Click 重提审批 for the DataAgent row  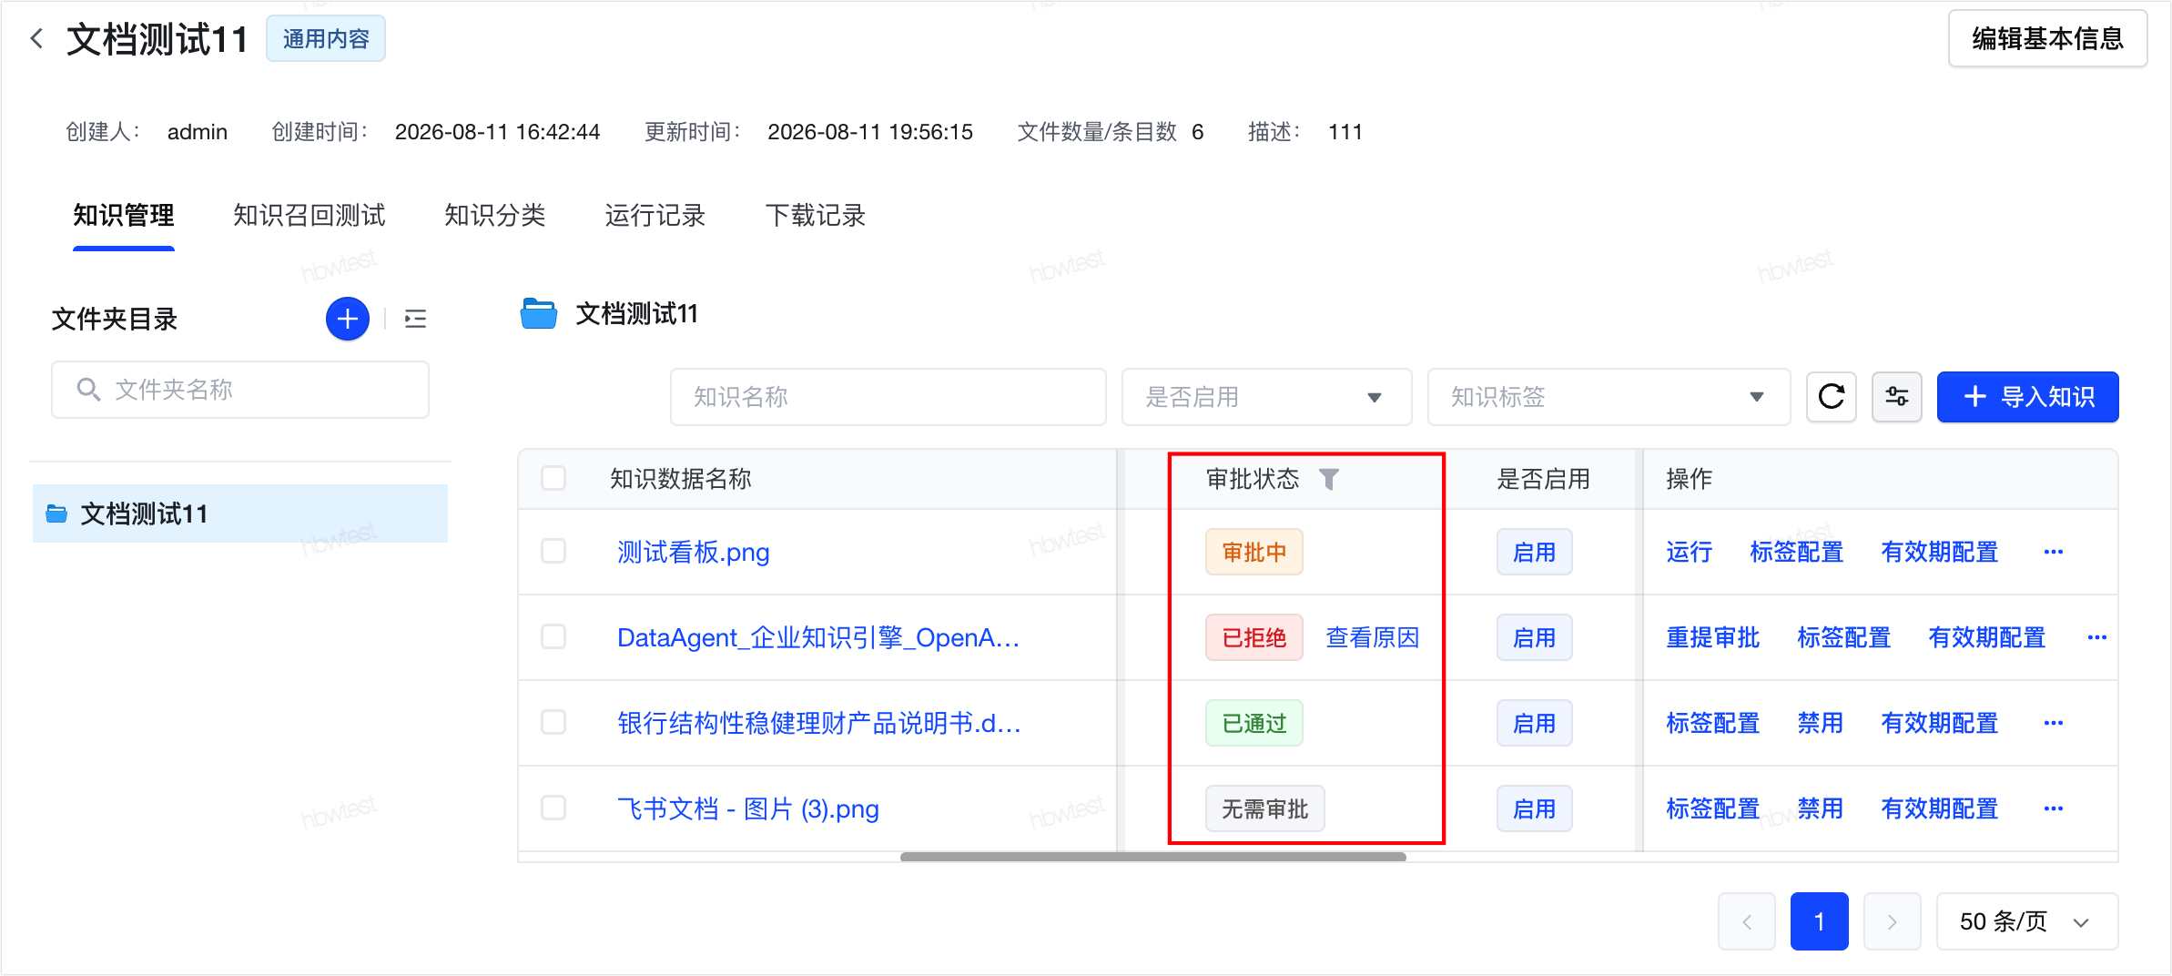(1712, 637)
